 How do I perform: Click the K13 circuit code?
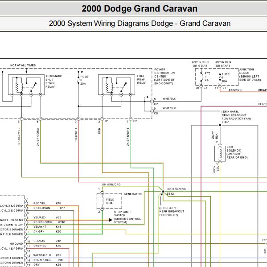pyautogui.click(x=58, y=226)
